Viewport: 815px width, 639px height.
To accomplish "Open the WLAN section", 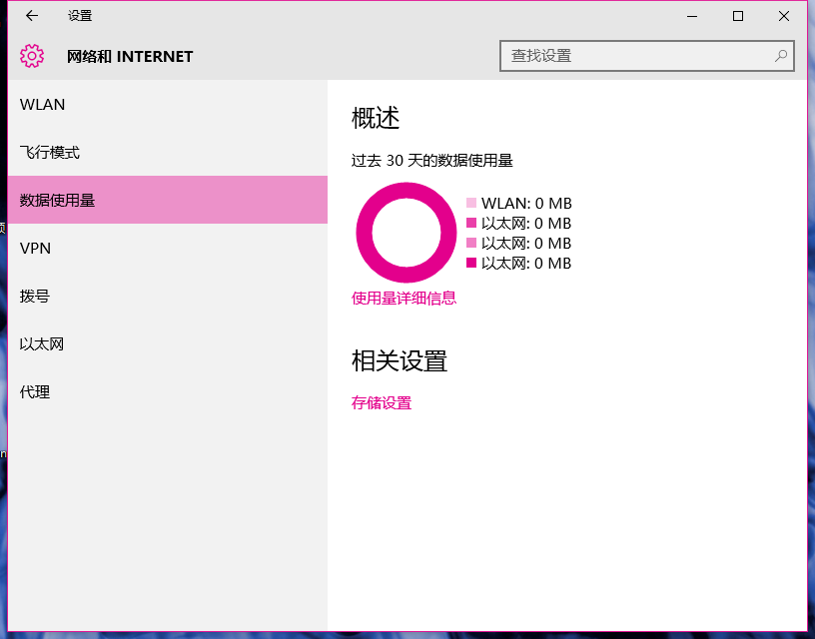I will click(168, 105).
